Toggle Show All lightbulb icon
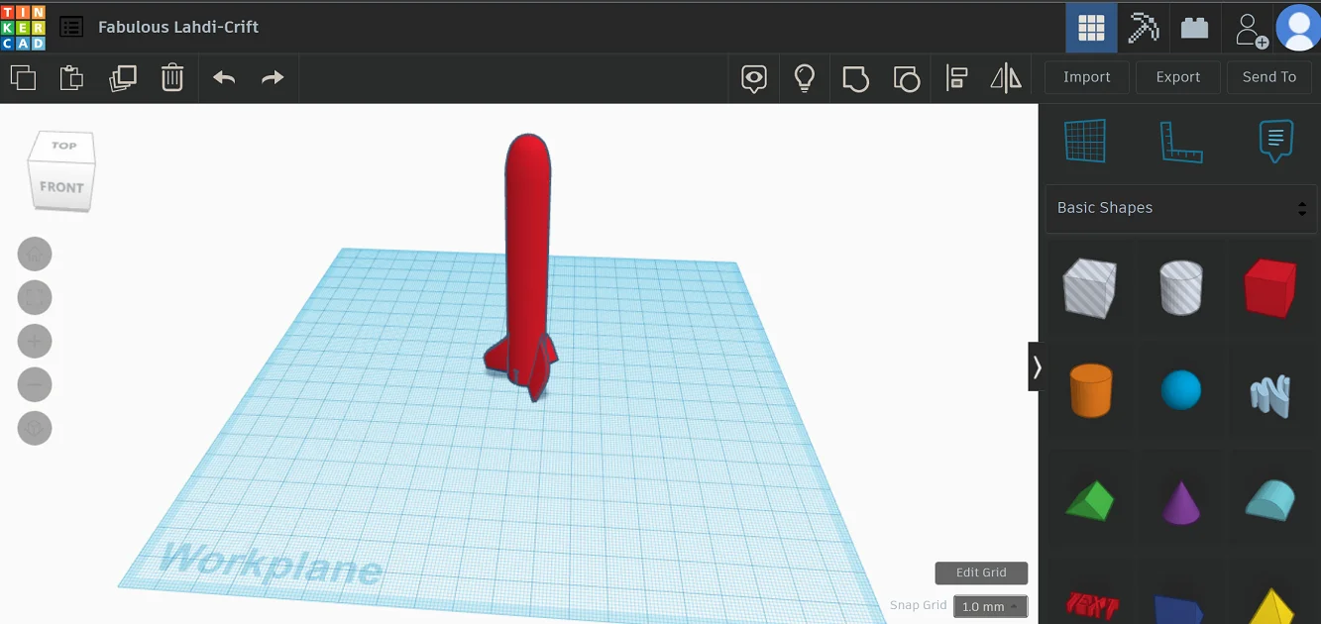Screen dimensions: 1321x624 point(805,77)
